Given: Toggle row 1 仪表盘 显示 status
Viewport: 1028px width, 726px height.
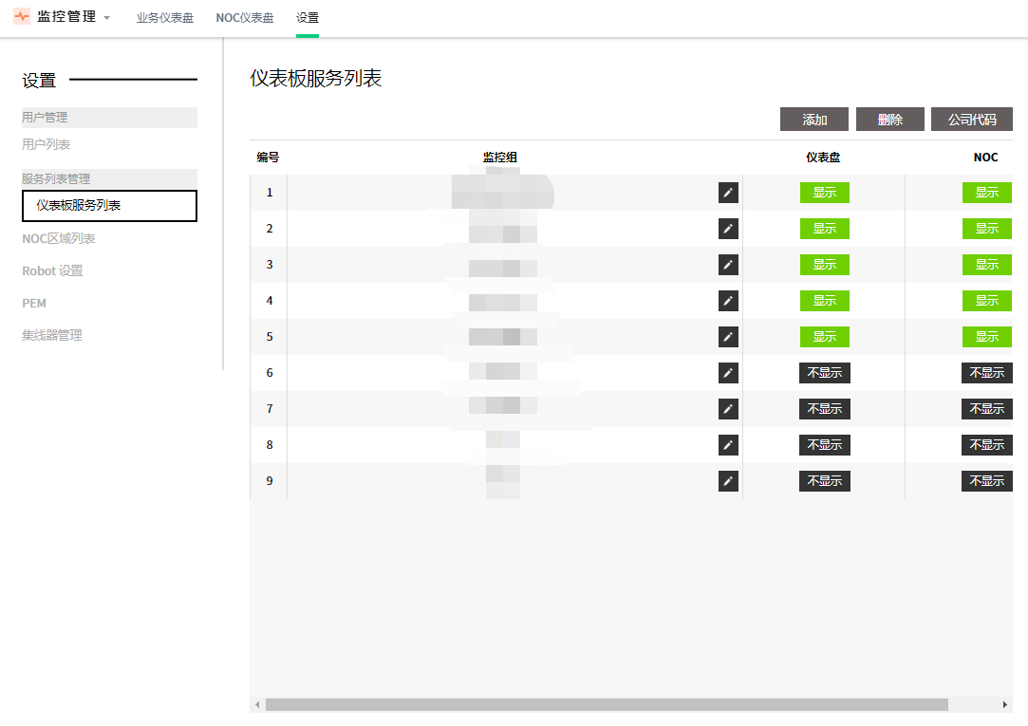Looking at the screenshot, I should coord(824,193).
